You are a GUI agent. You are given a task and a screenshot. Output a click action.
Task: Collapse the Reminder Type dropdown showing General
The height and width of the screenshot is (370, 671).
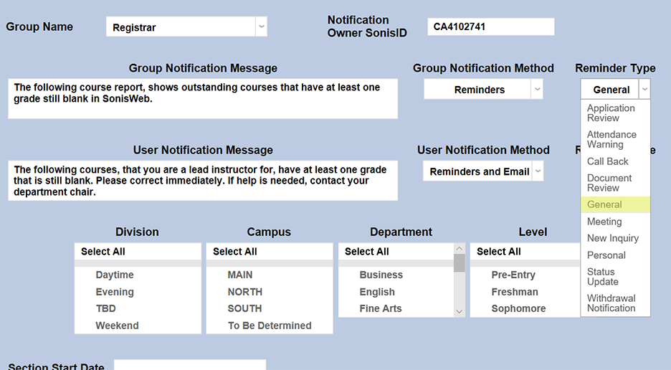tap(615, 90)
